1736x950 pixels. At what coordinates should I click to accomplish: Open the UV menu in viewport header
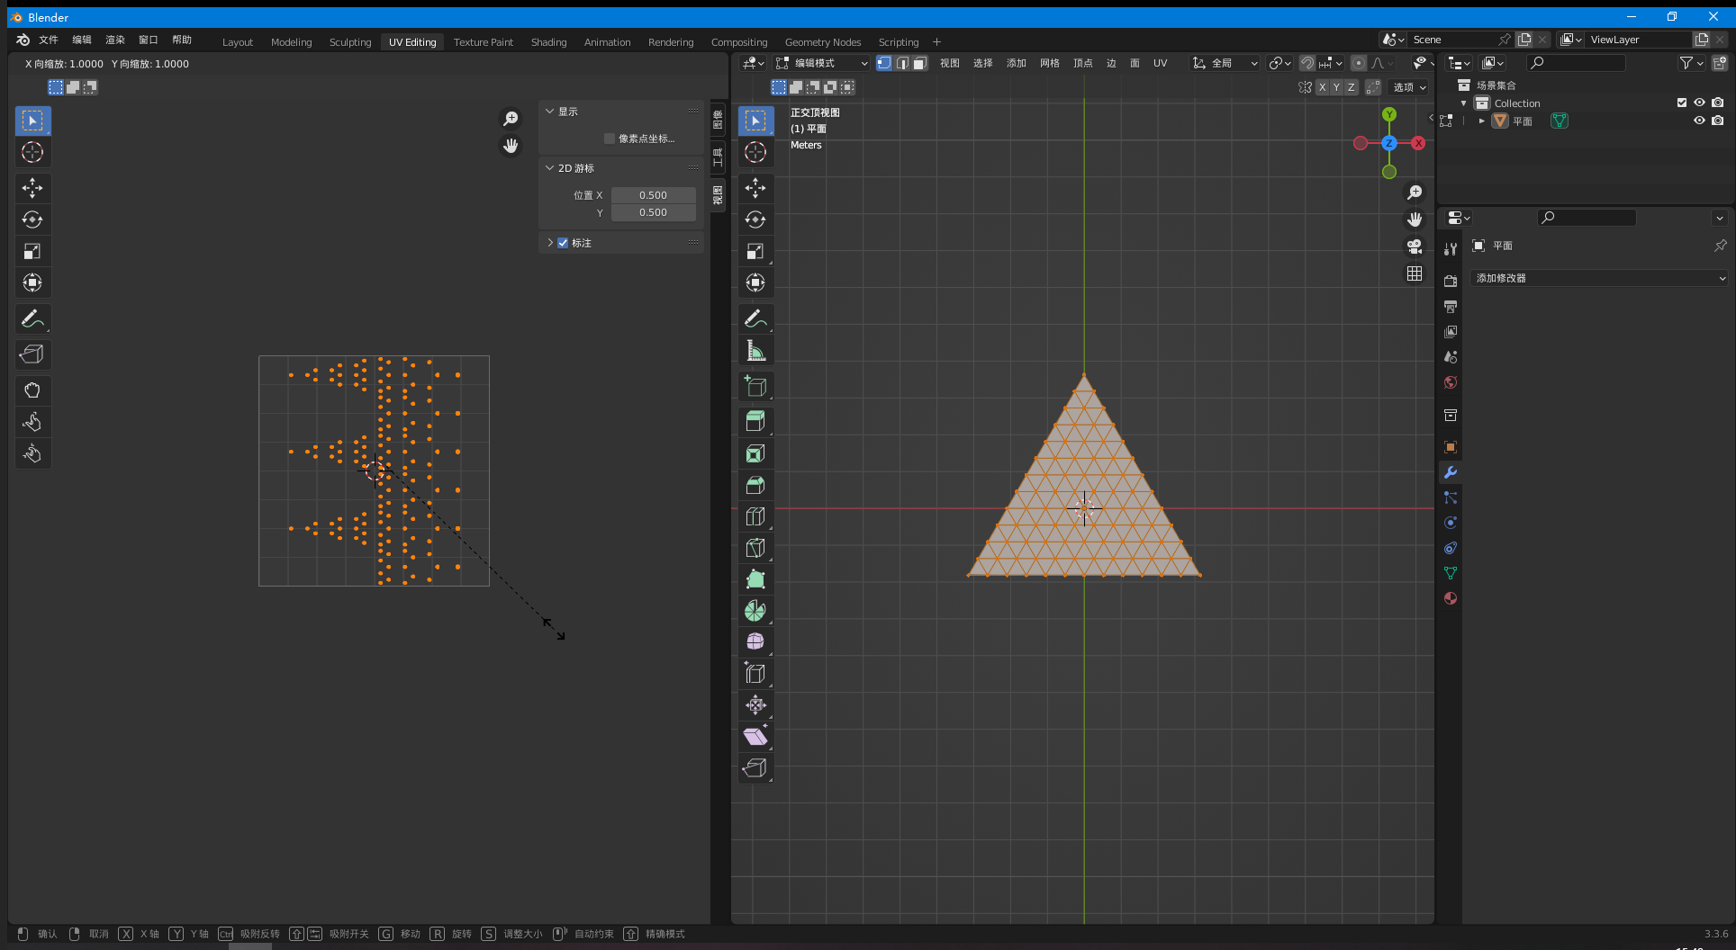[1160, 63]
